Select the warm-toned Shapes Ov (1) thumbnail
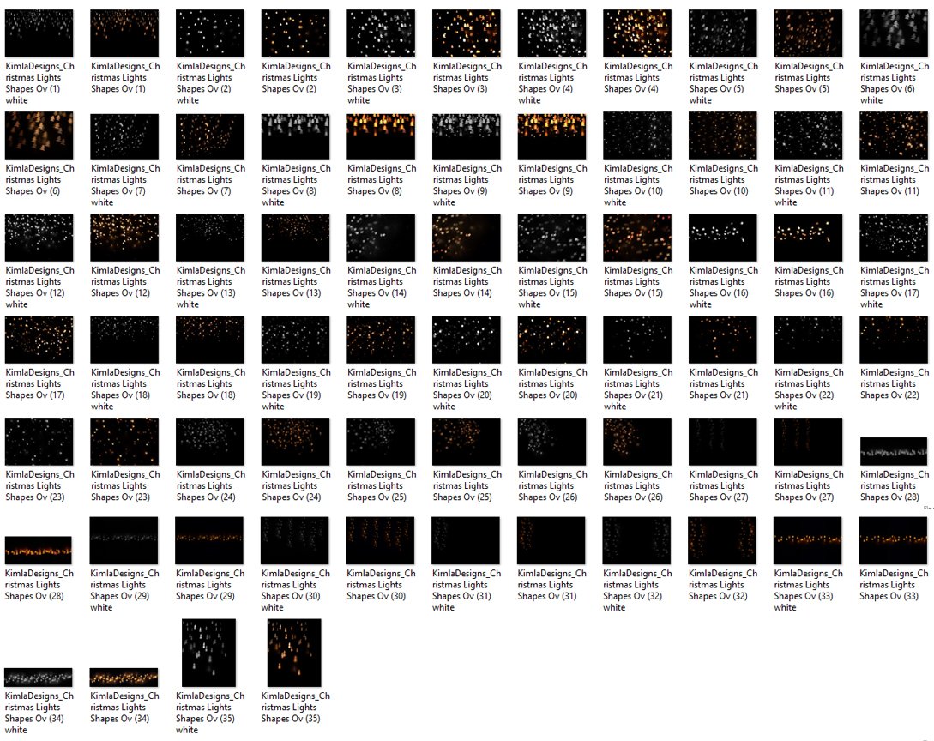Viewport: 934px width, 741px height. pyautogui.click(x=124, y=33)
